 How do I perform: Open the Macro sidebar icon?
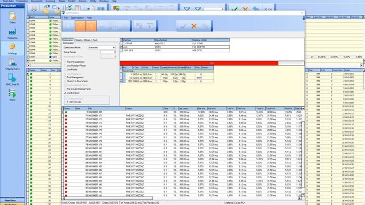coord(13,95)
